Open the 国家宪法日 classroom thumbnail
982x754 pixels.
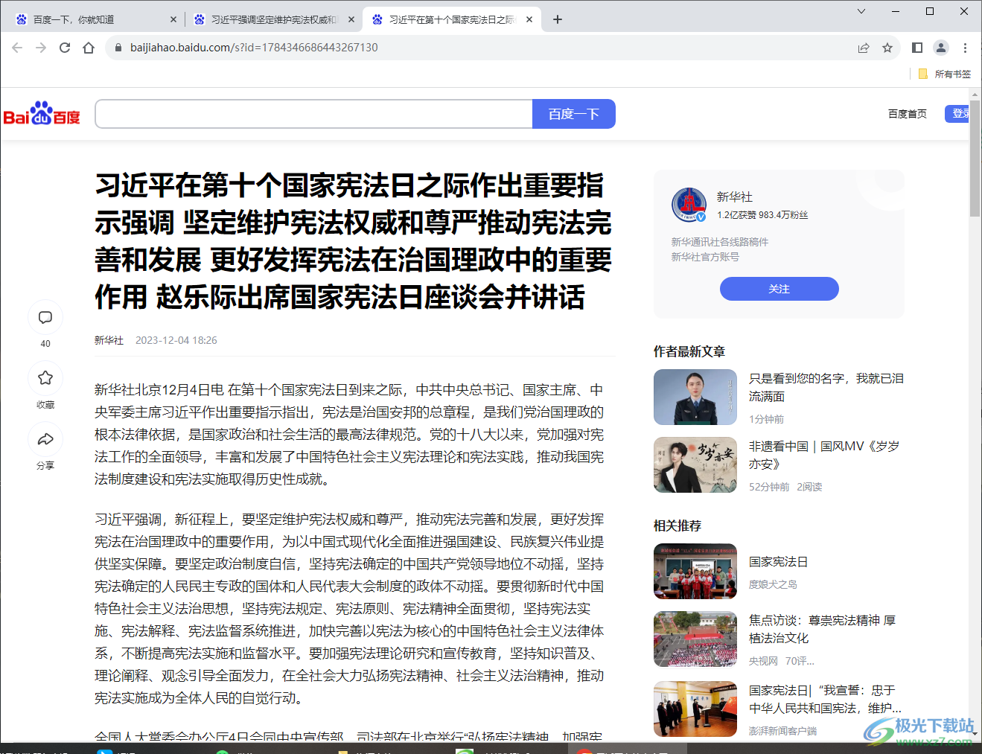tap(695, 571)
